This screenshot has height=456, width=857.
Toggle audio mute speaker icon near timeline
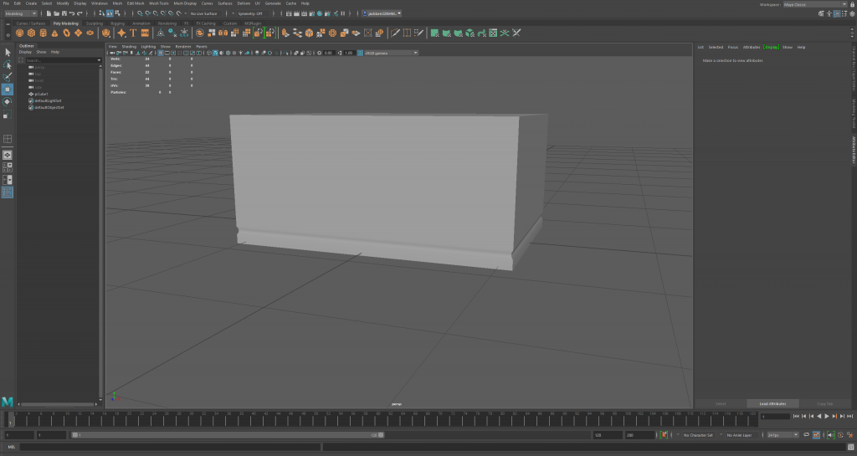829,435
